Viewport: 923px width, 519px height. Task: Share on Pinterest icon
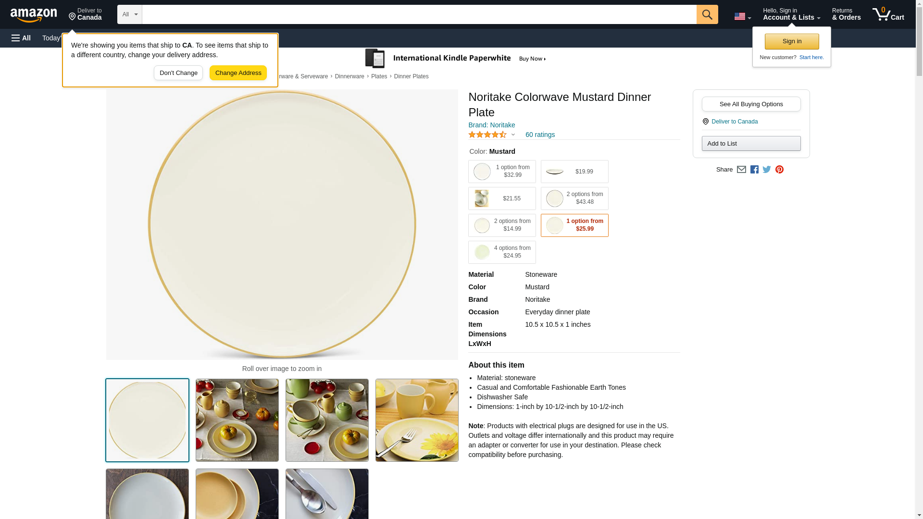tap(779, 170)
